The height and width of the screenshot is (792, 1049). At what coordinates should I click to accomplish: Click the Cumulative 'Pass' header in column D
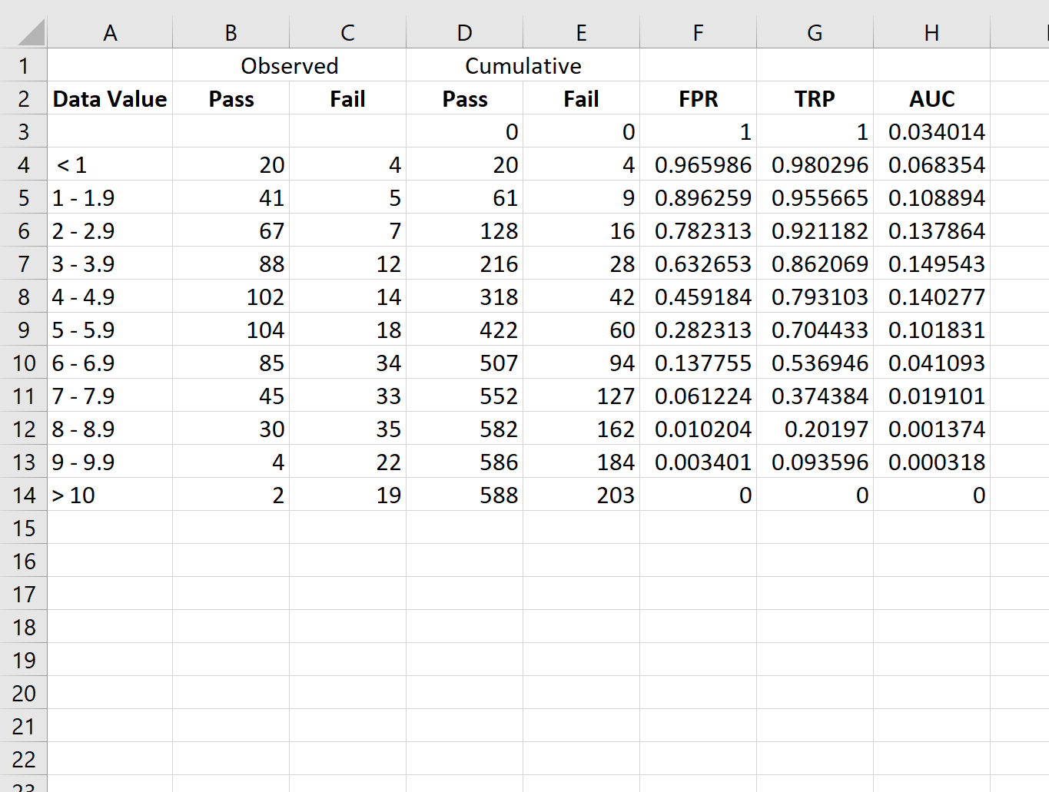464,98
